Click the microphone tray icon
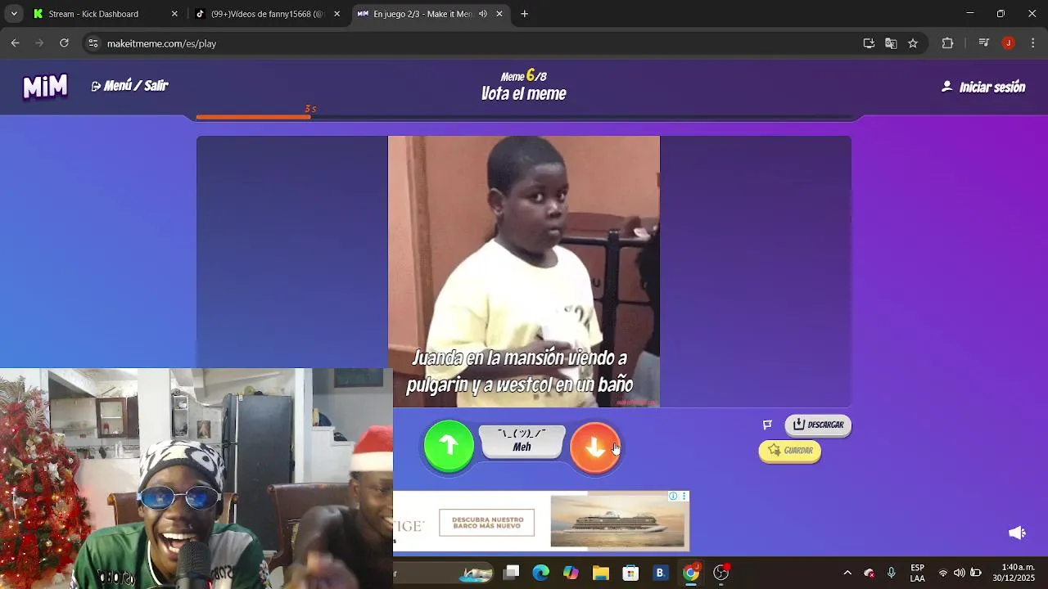 click(892, 573)
